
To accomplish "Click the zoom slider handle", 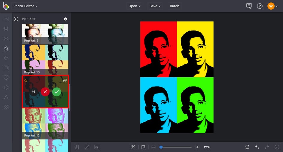I will tap(161, 147).
